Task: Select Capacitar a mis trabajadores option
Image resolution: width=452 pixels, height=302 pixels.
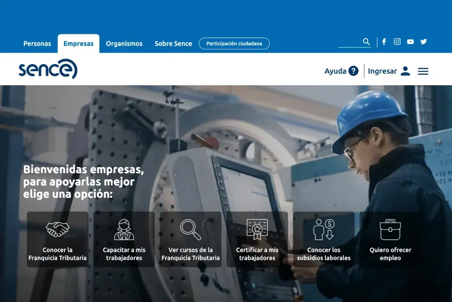Action: (124, 239)
